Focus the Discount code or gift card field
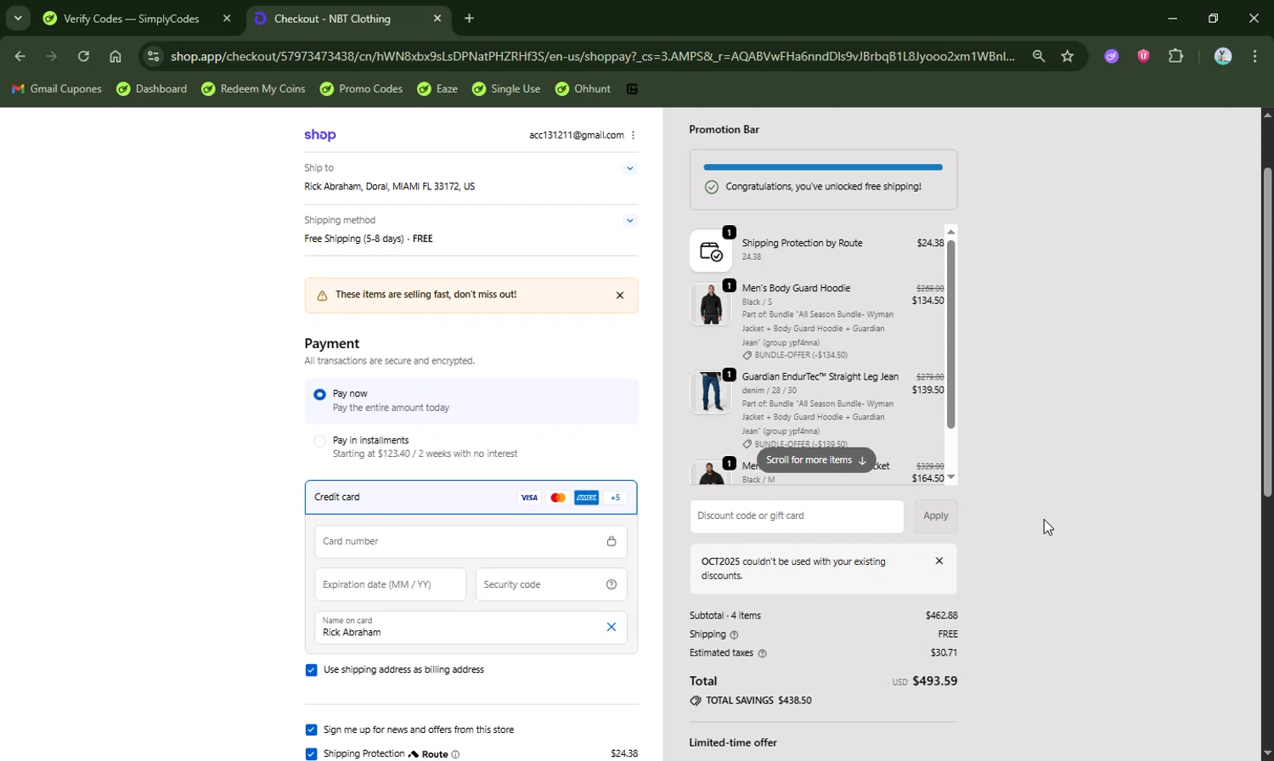 [x=797, y=516]
